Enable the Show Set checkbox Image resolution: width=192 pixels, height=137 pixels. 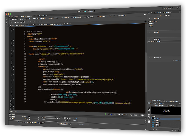point(173,60)
